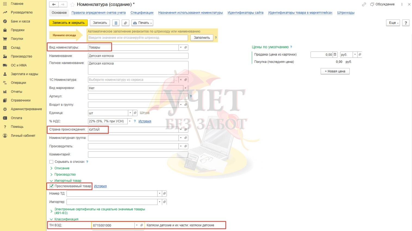Click the report icon next to Записать
This screenshot has height=231, width=412.
tap(116, 23)
